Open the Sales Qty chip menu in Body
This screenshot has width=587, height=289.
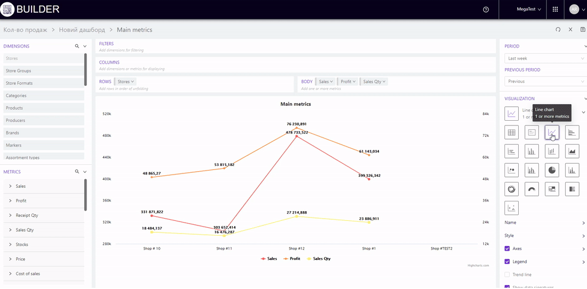(x=375, y=82)
